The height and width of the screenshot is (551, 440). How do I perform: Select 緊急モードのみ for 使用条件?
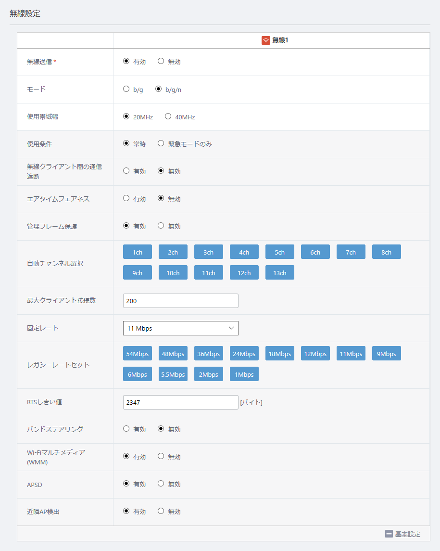coord(161,143)
